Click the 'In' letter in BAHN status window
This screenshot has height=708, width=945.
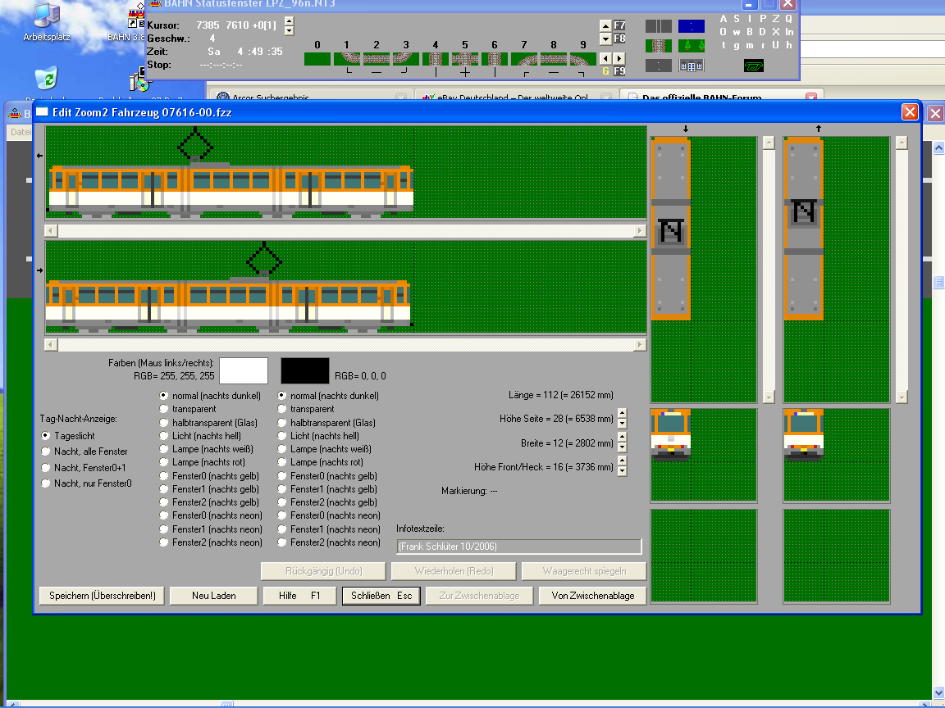click(x=789, y=31)
